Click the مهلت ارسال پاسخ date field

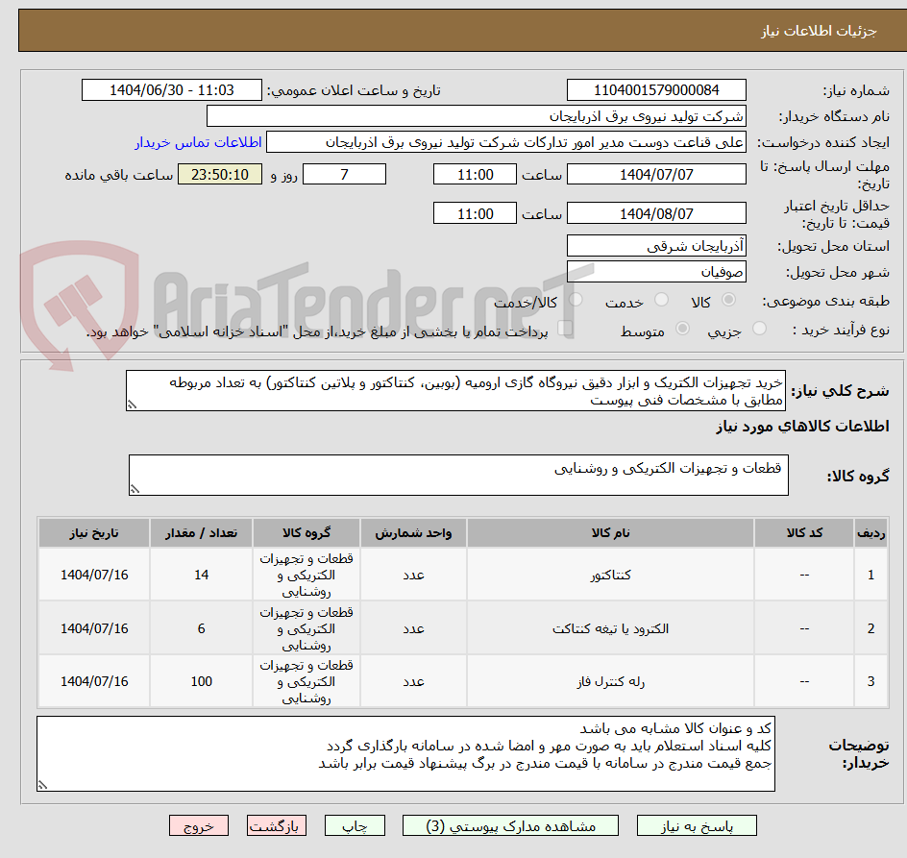click(x=659, y=173)
